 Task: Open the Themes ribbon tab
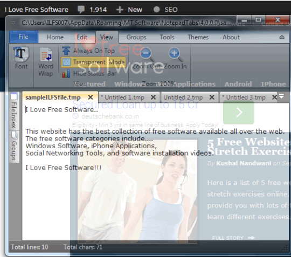point(198,37)
